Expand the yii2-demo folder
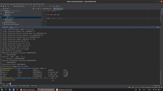 pyautogui.click(x=4, y=19)
